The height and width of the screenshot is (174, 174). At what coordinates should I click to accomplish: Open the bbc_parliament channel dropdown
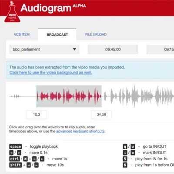(44, 50)
